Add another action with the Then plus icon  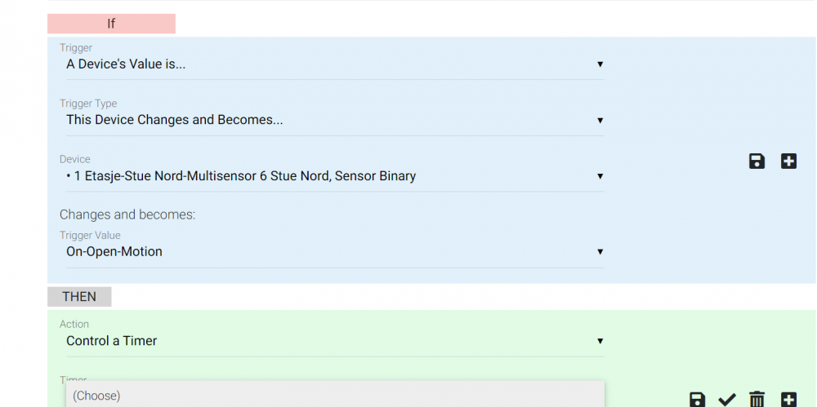pos(788,400)
